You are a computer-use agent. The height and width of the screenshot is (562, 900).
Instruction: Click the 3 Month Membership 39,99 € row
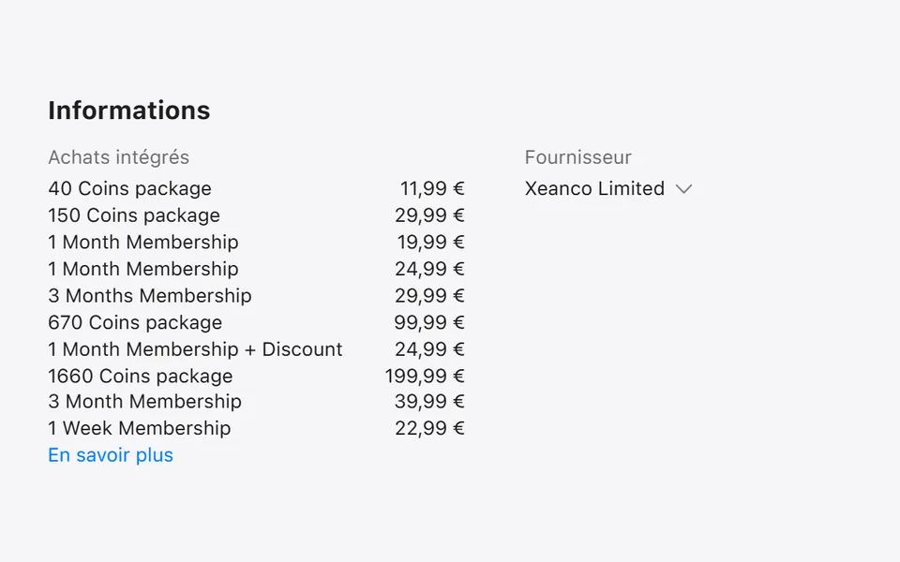pos(256,402)
